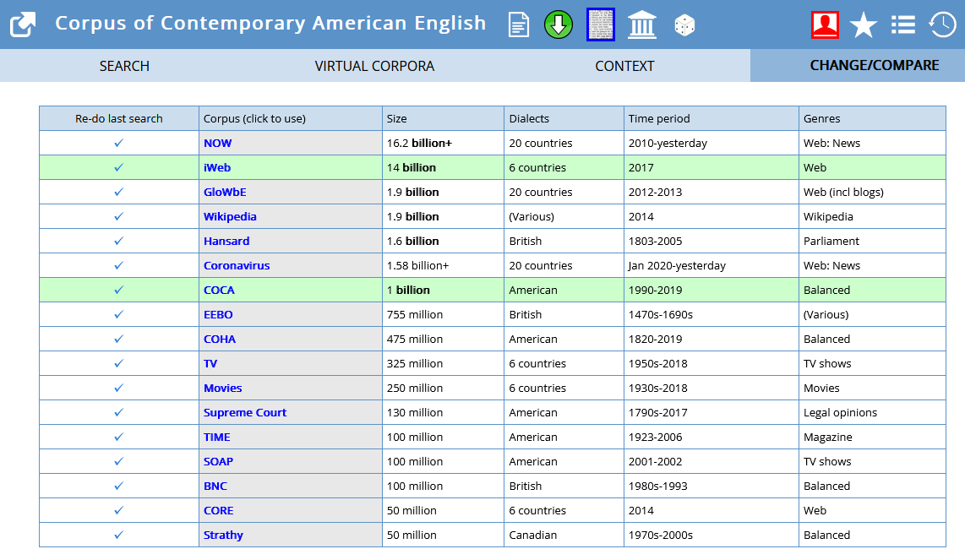965x549 pixels.
Task: Click the Genres column header
Action: [x=872, y=118]
